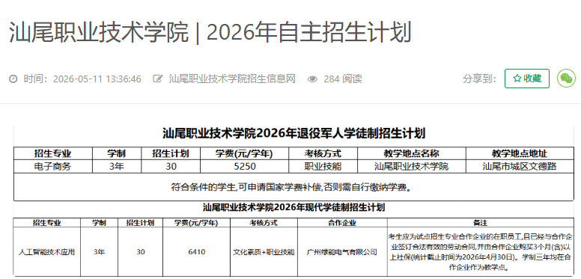The width and height of the screenshot is (581, 279).
Task: Click the 文化素质+职业技能 cell
Action: point(264,252)
